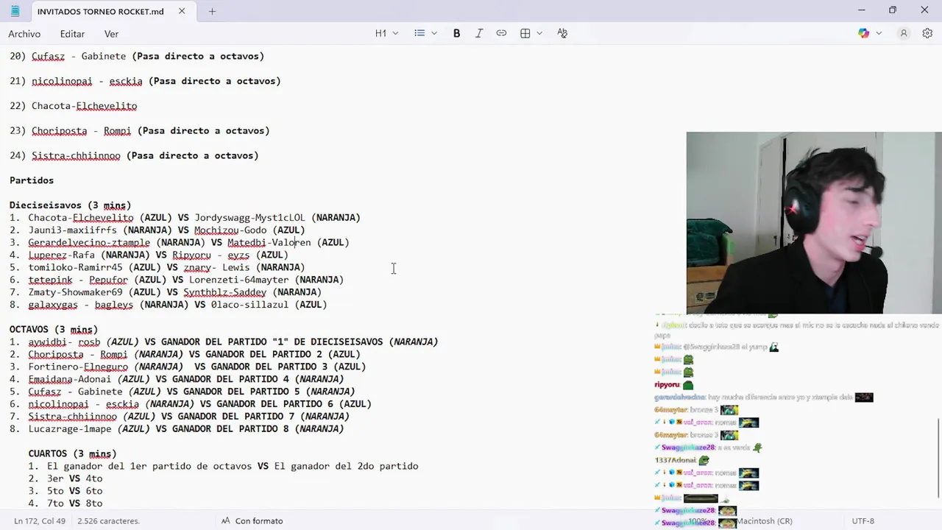Click 'OCTAVOS (3 mins)' heading

pyautogui.click(x=54, y=330)
